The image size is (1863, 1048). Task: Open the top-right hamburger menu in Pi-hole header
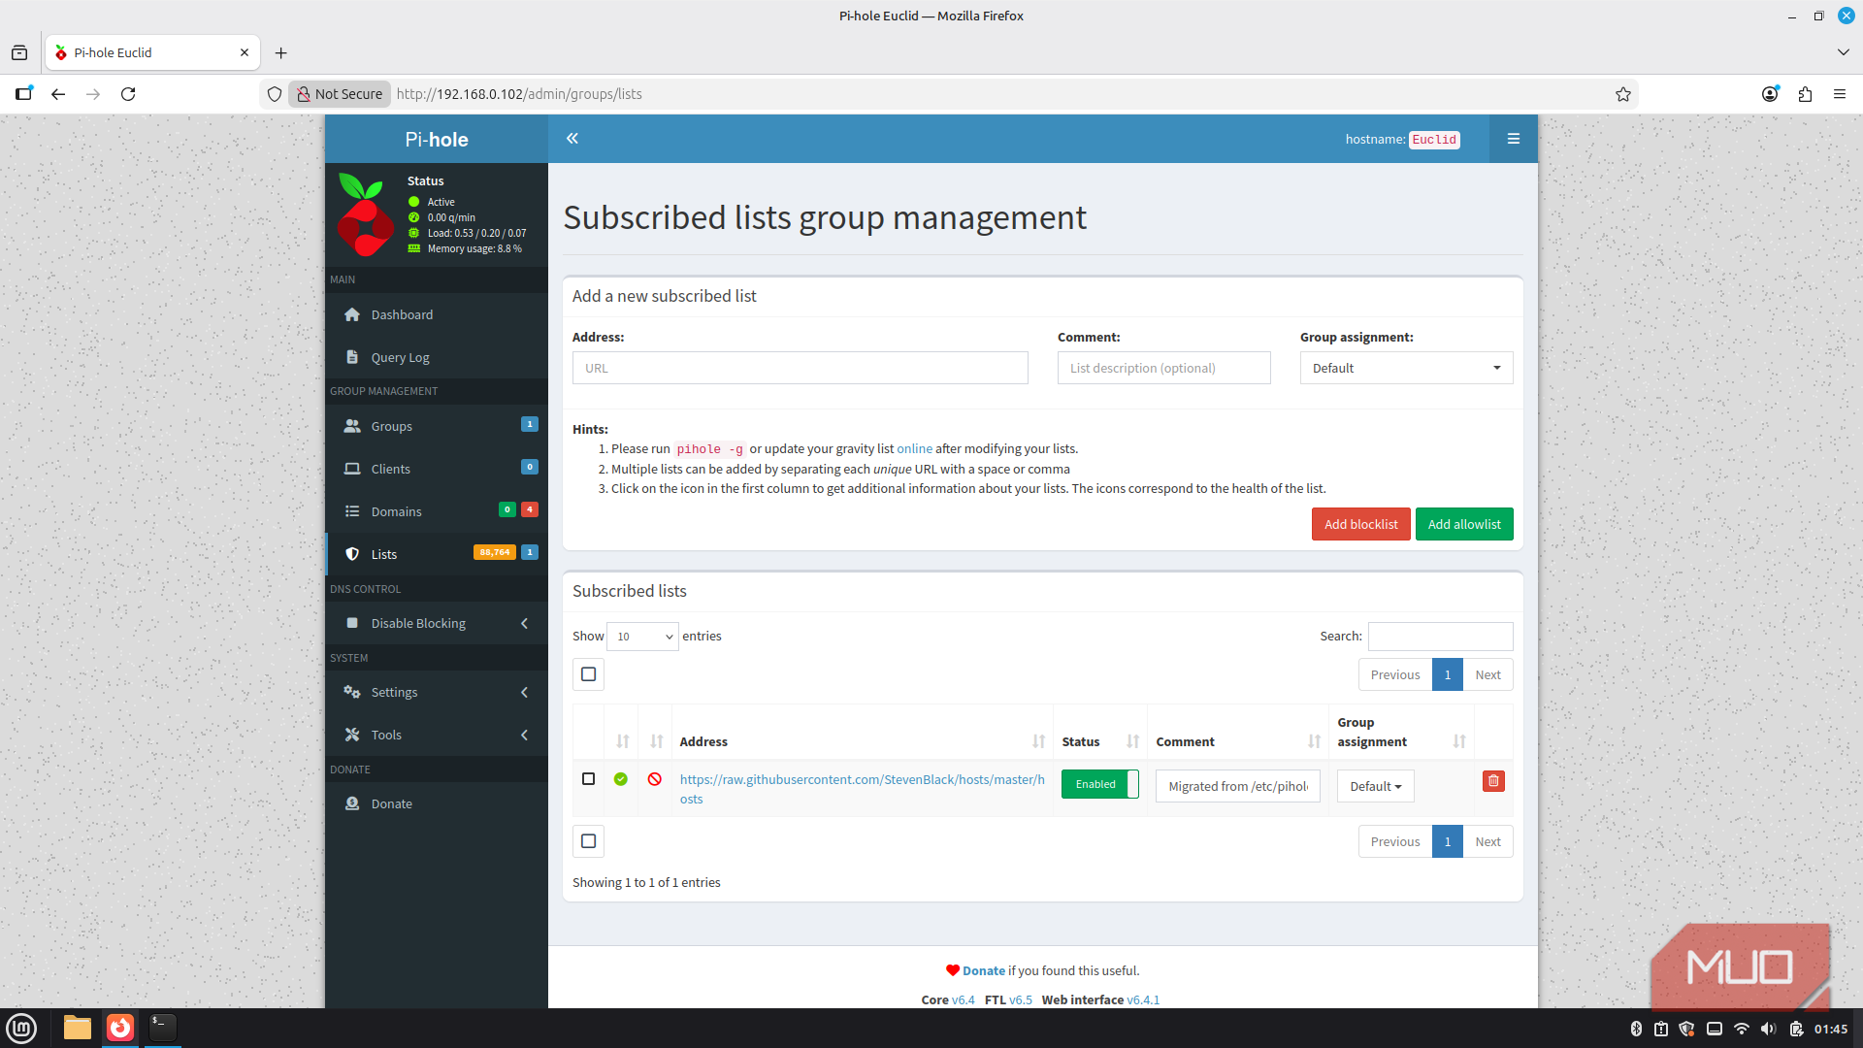point(1513,139)
